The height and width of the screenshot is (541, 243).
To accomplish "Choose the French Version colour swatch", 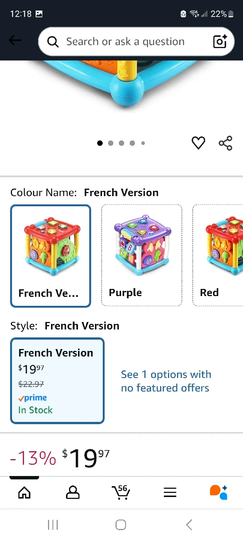I will (51, 255).
